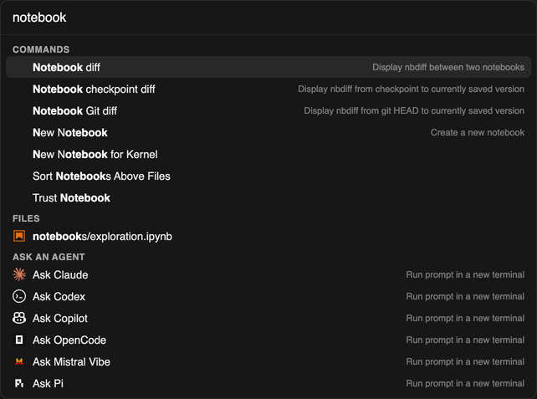537x399 pixels.
Task: Choose the Notebook Git diff command
Action: click(268, 110)
